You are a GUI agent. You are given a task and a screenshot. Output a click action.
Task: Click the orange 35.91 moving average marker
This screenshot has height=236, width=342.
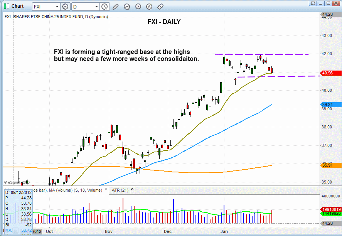pos(331,165)
